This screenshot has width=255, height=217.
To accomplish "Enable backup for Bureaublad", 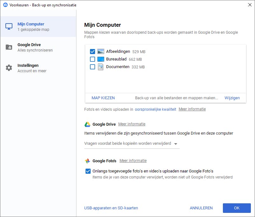I will (93, 59).
